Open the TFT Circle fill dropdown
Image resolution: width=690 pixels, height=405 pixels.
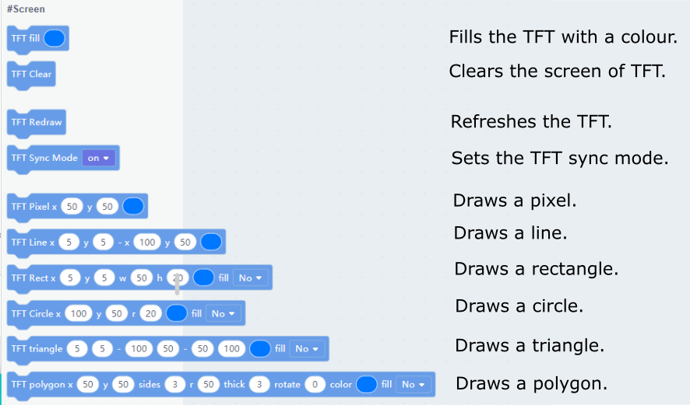[x=224, y=313]
